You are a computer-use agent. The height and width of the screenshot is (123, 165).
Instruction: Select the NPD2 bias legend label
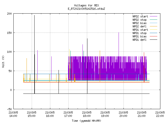(139, 23)
